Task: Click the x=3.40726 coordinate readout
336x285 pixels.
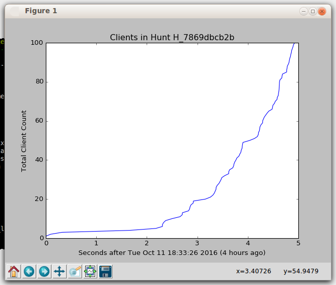Action: tap(254, 271)
